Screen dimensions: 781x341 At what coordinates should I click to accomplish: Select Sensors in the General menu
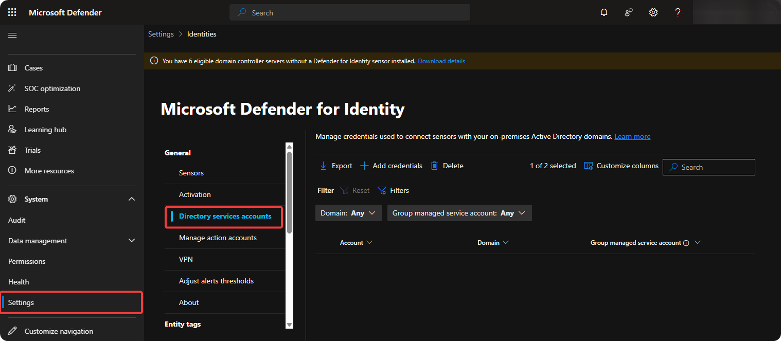191,173
